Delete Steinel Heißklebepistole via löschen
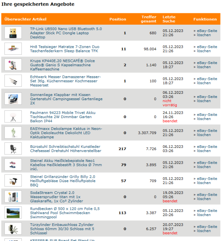Image resolution: width=221 pixels, height=241 pixels. (x=204, y=167)
